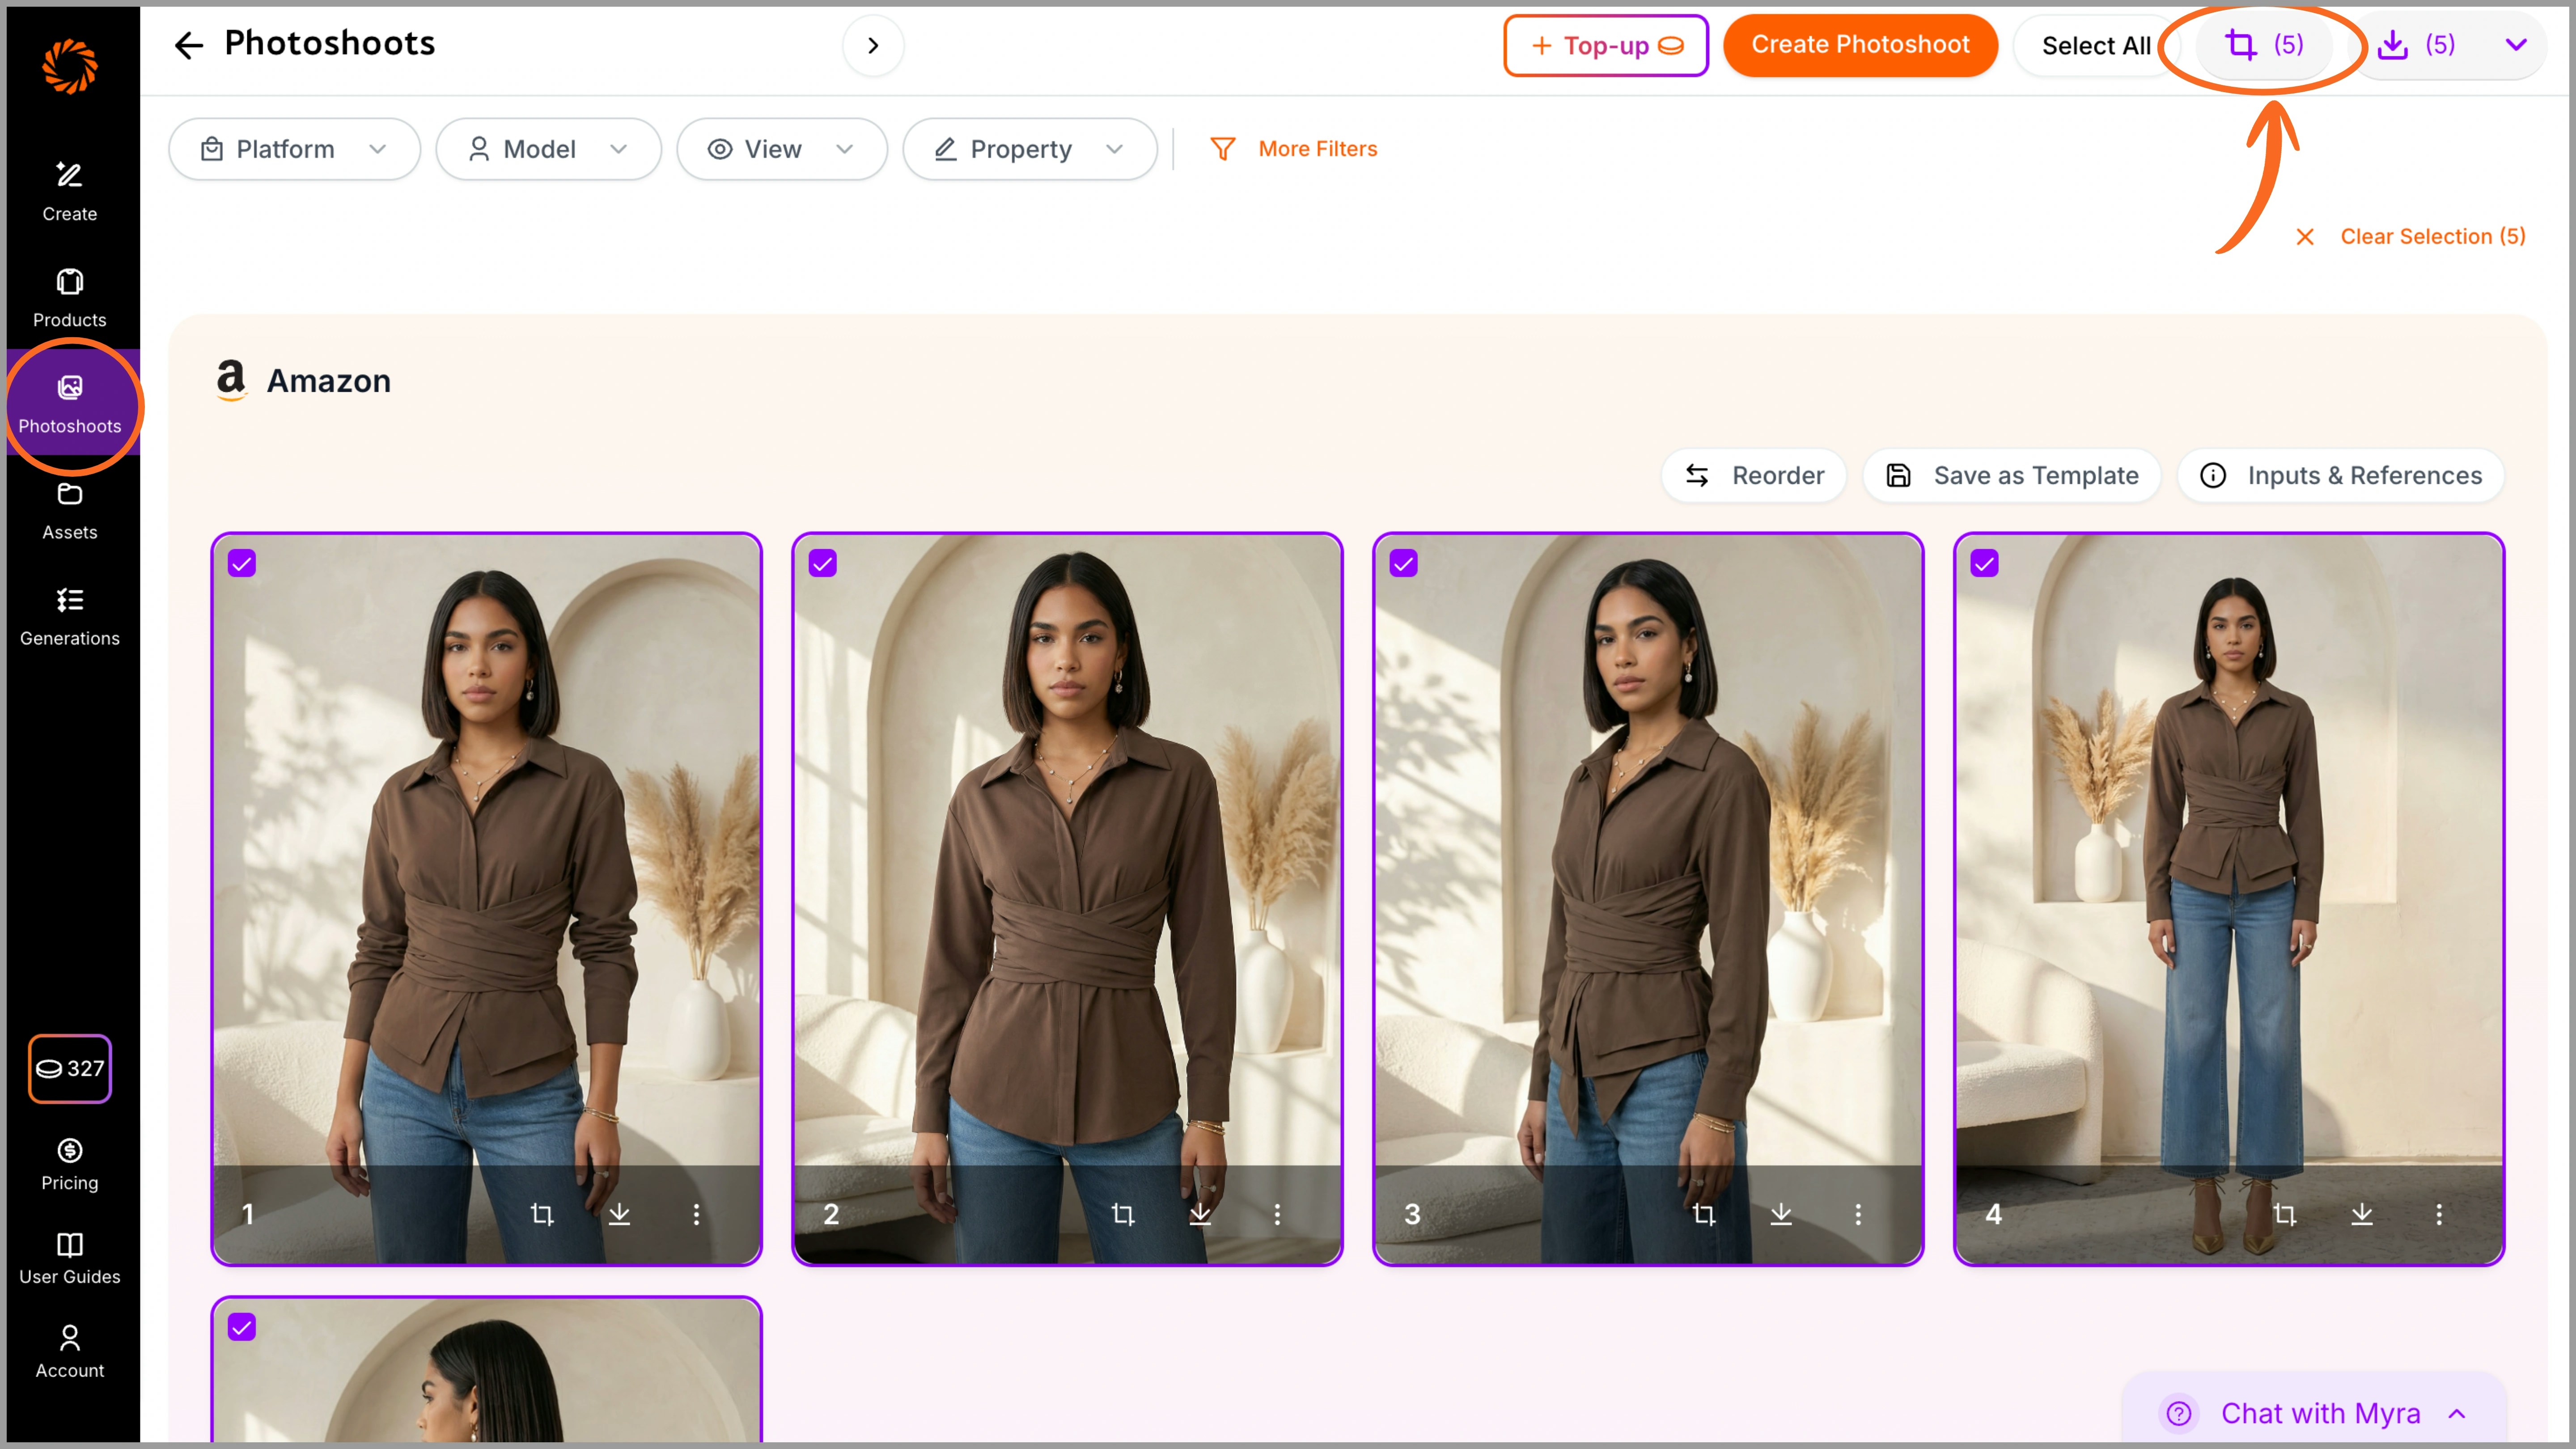Open the three-dot menu on image 3
The image size is (2576, 1449).
pyautogui.click(x=1858, y=1214)
